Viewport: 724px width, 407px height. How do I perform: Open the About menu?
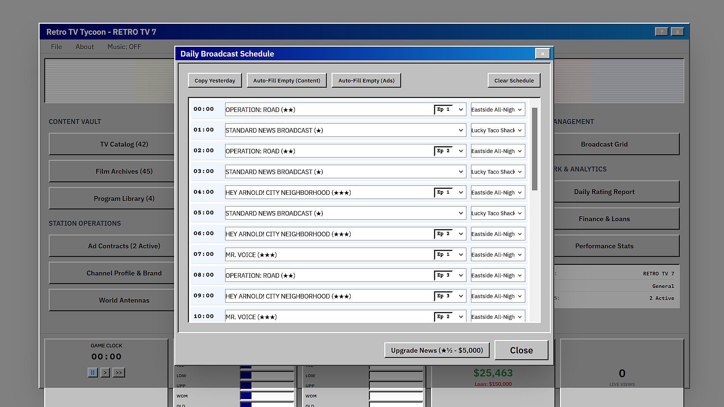(84, 47)
